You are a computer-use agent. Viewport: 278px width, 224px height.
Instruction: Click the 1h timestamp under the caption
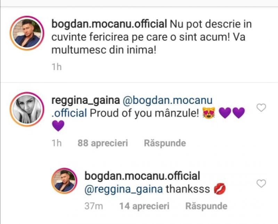[x=56, y=67]
